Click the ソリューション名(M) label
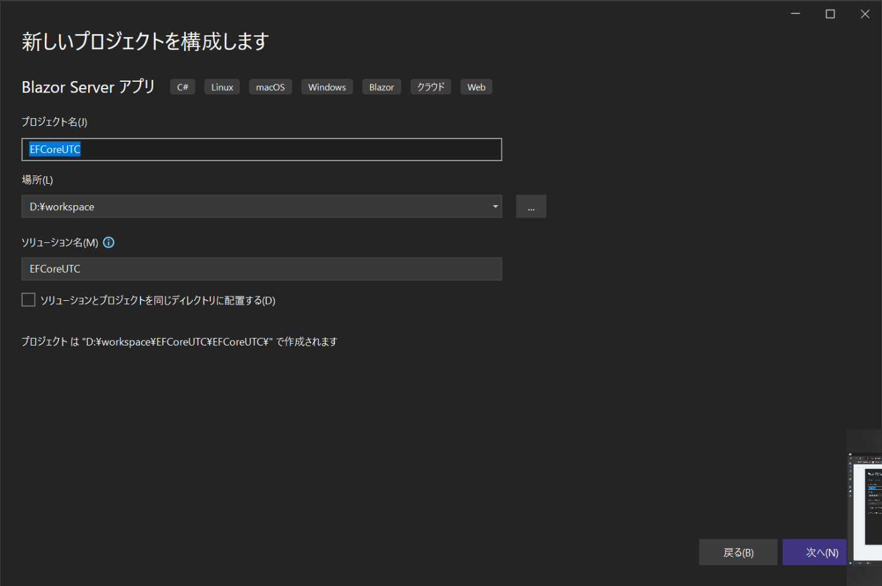The width and height of the screenshot is (882, 586). (x=60, y=242)
